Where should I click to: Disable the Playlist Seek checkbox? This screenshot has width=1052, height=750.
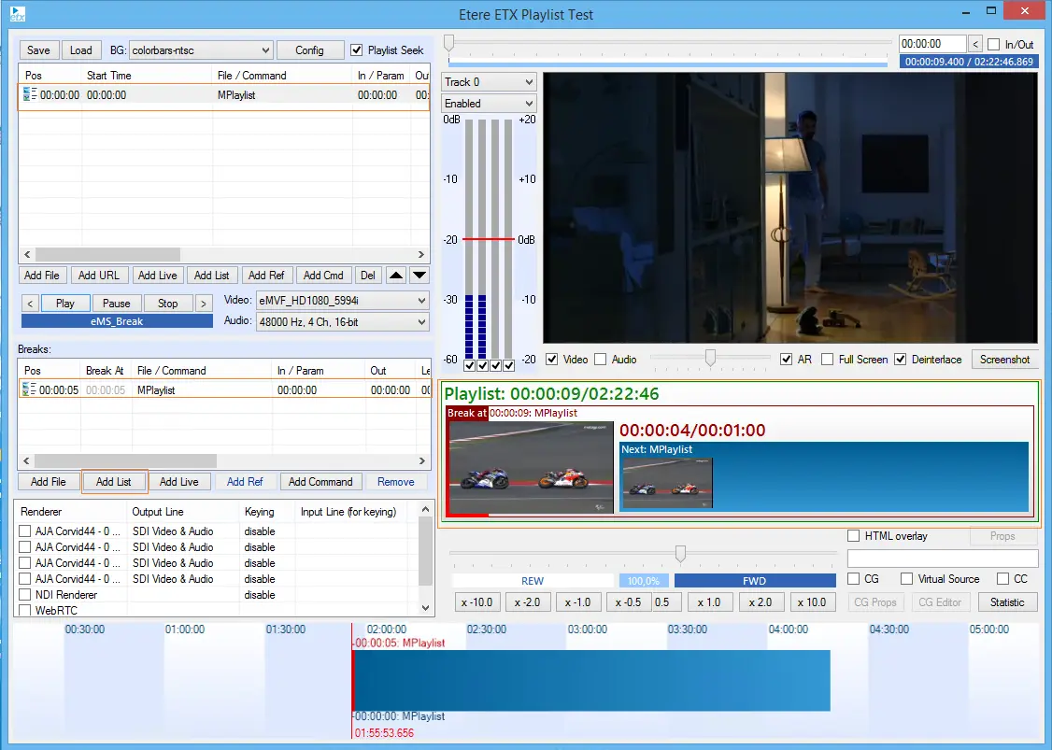click(357, 50)
